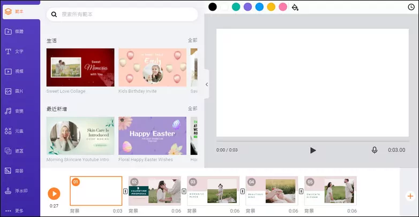The height and width of the screenshot is (217, 419).
Task: Open the 範本 templates tab in sidebar
Action: pyautogui.click(x=20, y=12)
